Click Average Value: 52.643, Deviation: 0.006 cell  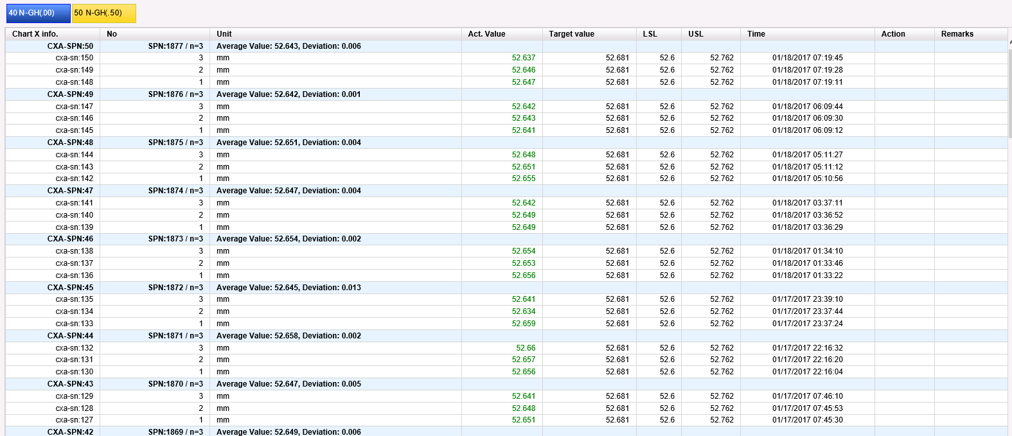pos(335,46)
